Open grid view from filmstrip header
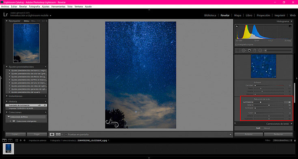Image resolution: width=298 pixels, height=159 pixels. (x=17, y=140)
